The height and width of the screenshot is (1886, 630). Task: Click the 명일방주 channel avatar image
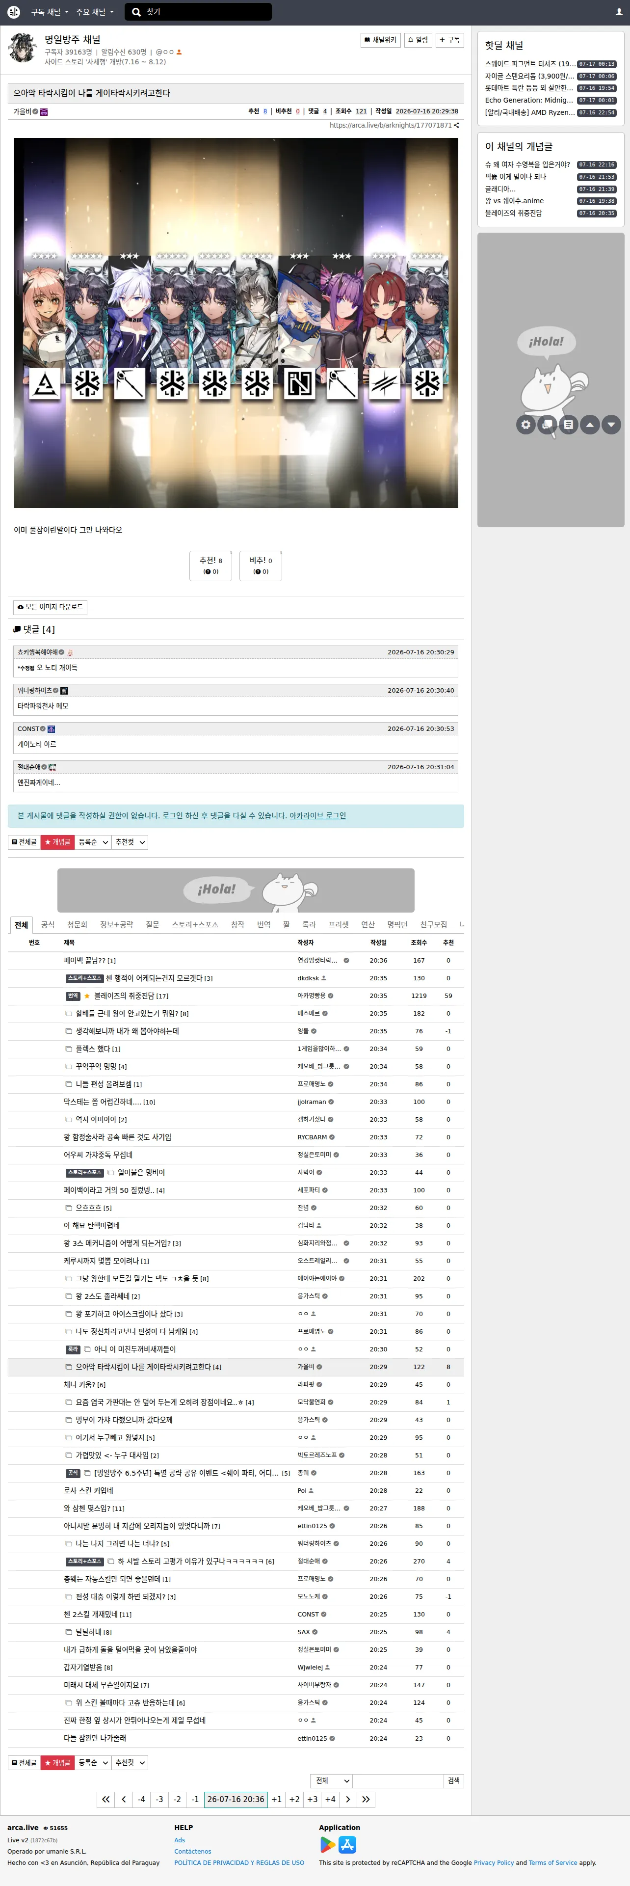click(x=23, y=48)
